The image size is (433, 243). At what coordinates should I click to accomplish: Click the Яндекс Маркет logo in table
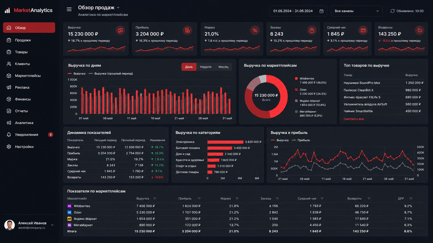(x=69, y=219)
